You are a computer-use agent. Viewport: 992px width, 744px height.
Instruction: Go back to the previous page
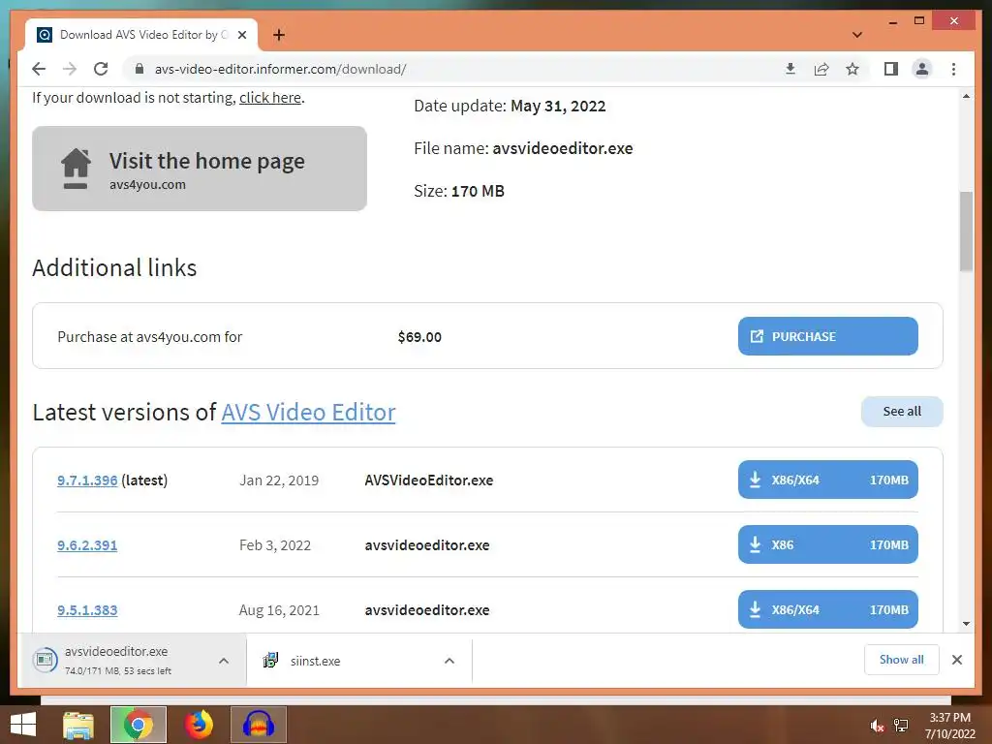click(39, 69)
